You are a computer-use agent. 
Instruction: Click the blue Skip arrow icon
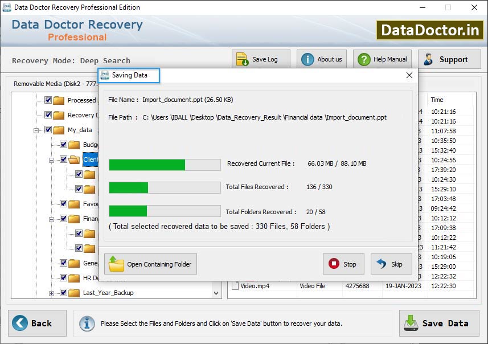(x=383, y=264)
